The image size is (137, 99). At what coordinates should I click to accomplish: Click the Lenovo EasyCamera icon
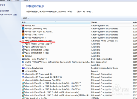pyautogui.click(x=23, y=68)
